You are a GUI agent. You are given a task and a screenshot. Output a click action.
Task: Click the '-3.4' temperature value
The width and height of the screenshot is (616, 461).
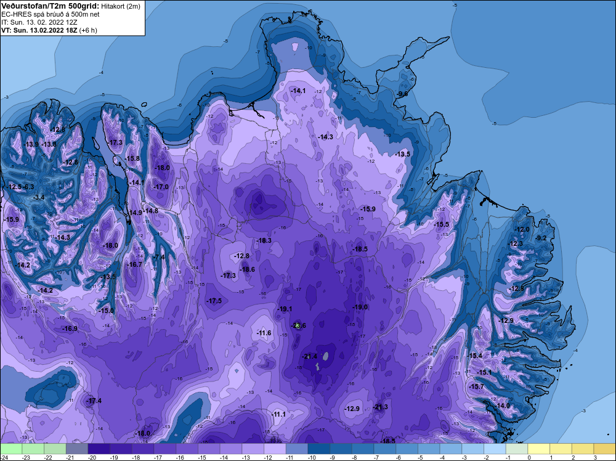click(39, 197)
